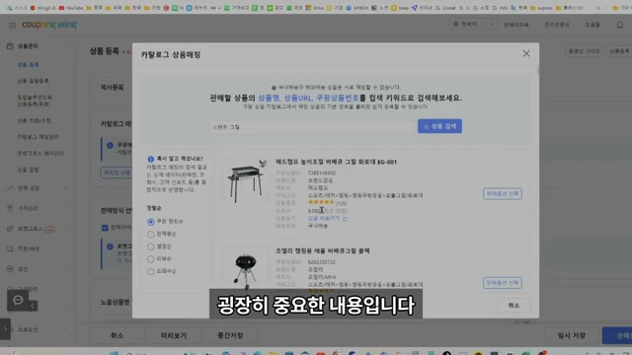Image resolution: width=632 pixels, height=355 pixels.
Task: Click product title 조엘리 캠핑용 애플 바베큐그릴 블랙
Action: (323, 250)
